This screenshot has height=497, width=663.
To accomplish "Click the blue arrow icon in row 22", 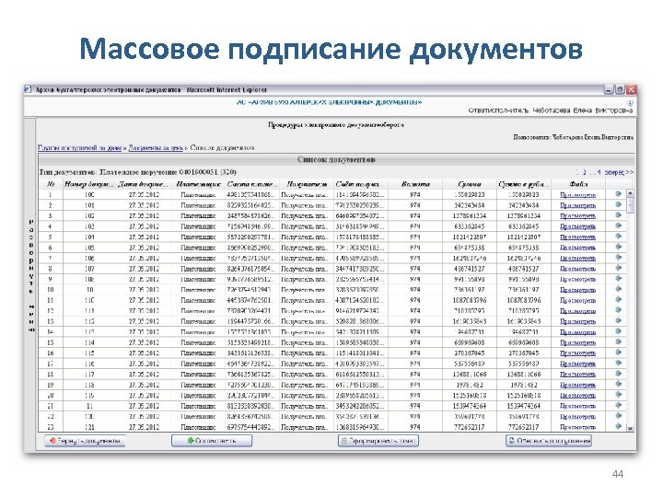I will [618, 416].
